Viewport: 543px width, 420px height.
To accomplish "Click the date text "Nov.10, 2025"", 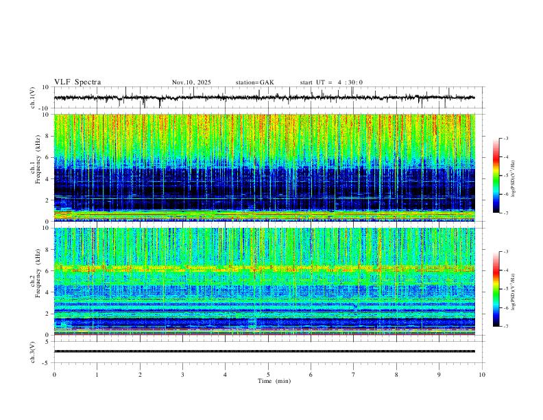I will point(191,82).
